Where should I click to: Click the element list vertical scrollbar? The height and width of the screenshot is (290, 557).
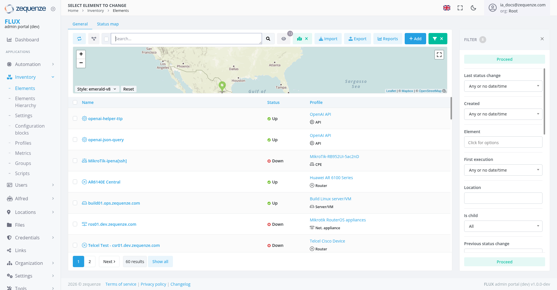(x=451, y=108)
